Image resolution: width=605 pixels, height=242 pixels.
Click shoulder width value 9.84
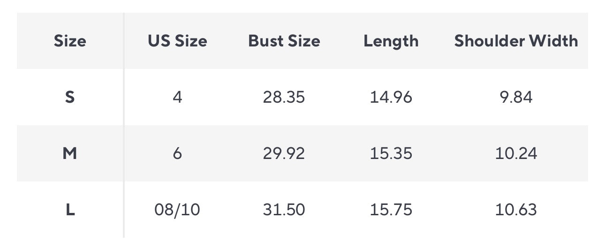(x=516, y=97)
